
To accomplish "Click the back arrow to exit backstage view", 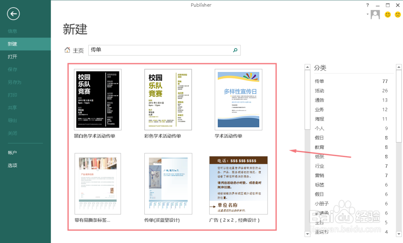I will tap(13, 14).
